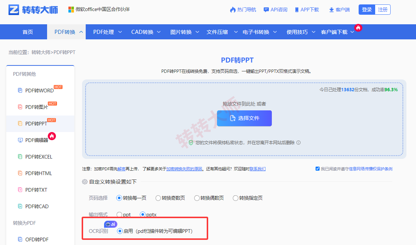
Task: Click the 转转大师 breadcrumb text
Action: click(x=41, y=52)
